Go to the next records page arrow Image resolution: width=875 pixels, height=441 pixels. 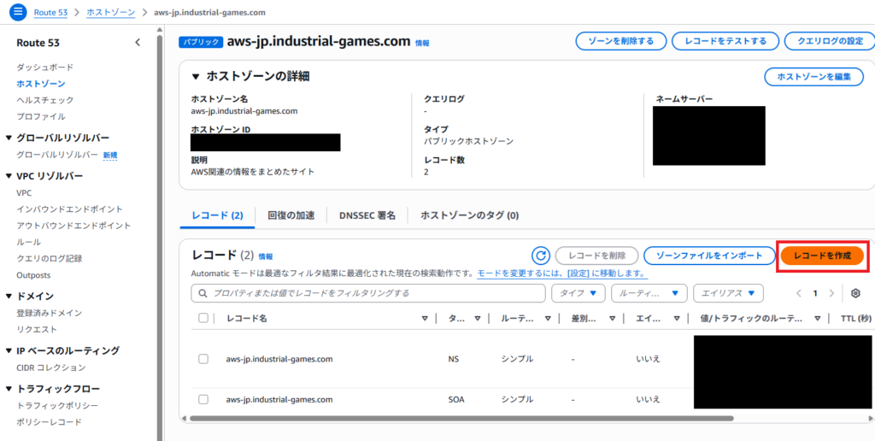832,293
